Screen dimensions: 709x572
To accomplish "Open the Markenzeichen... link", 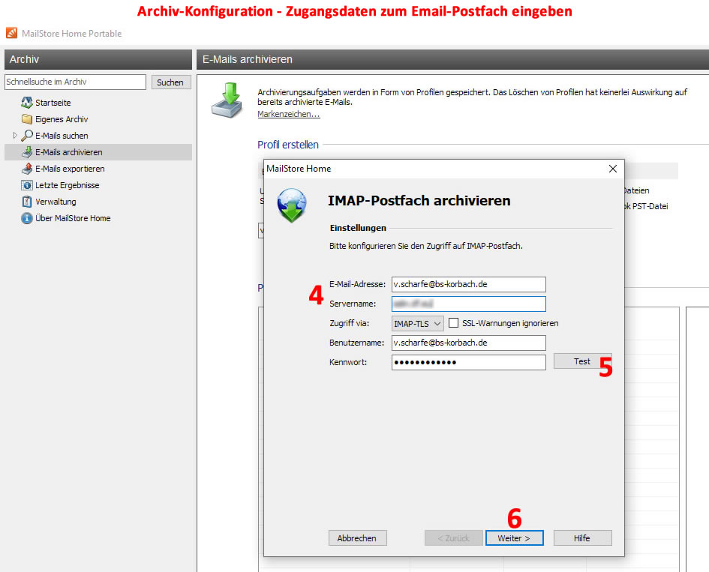I will [289, 114].
